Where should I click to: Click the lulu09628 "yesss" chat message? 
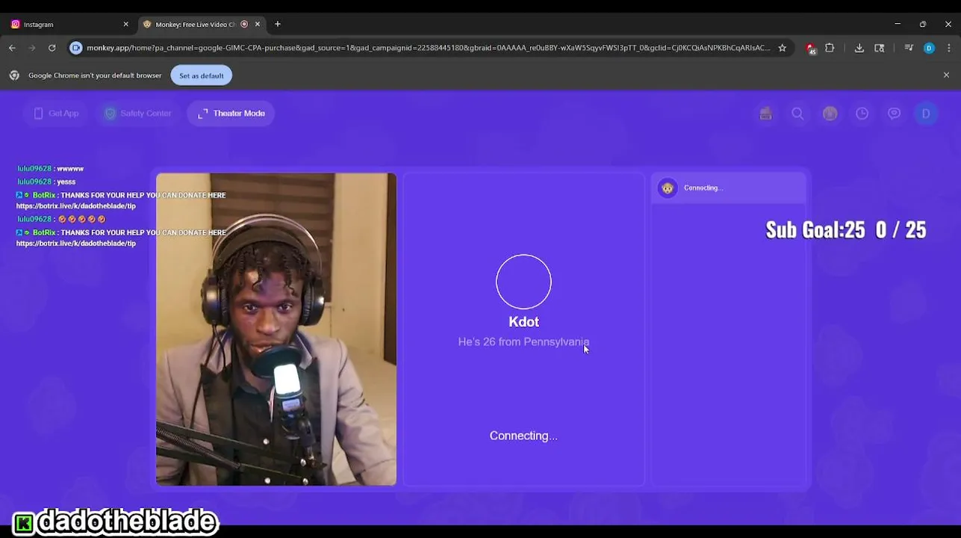pyautogui.click(x=46, y=182)
